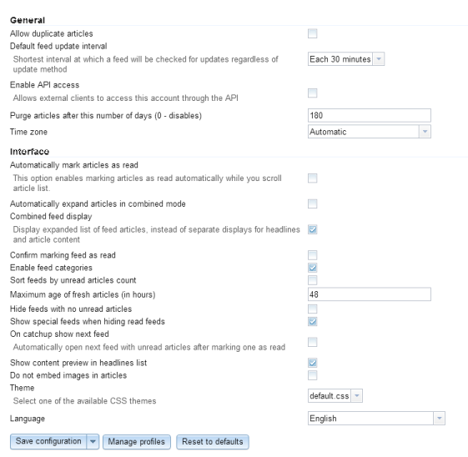Uncheck Show special feeds when hiding read feeds

[x=312, y=321]
